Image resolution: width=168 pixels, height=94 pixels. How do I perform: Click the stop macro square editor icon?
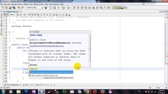coord(63,15)
